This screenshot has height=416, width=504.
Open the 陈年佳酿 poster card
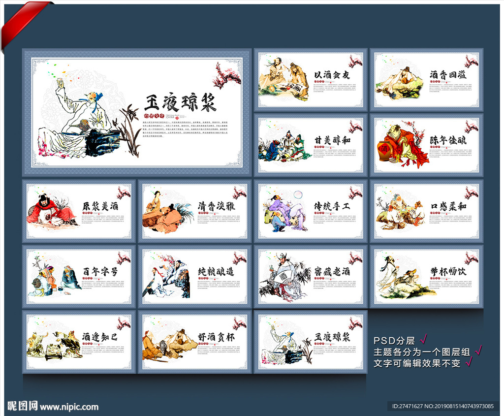coord(427,145)
